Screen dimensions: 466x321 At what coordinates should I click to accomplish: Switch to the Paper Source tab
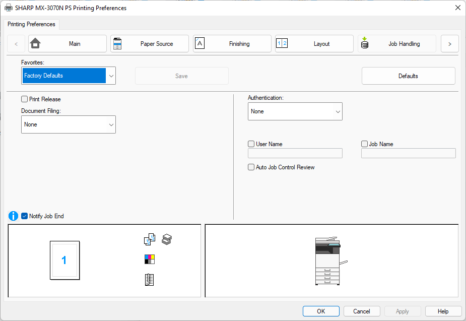[x=150, y=44]
